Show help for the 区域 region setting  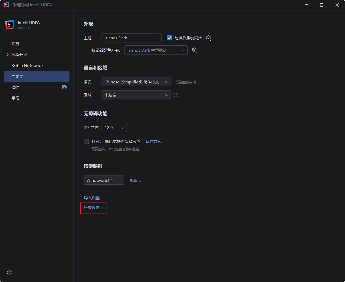176,95
